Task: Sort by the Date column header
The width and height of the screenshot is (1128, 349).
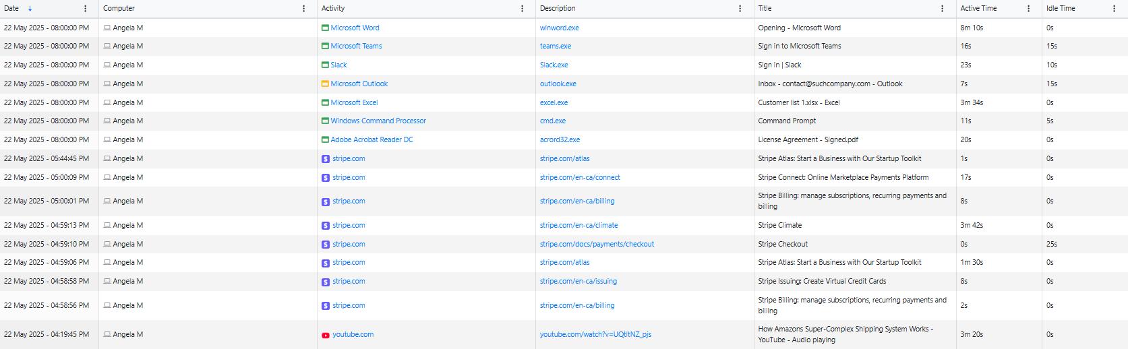Action: coord(11,9)
